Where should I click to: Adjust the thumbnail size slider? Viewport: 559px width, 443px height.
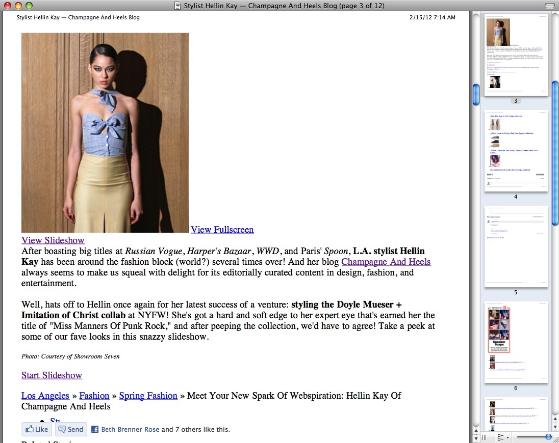coord(548,437)
